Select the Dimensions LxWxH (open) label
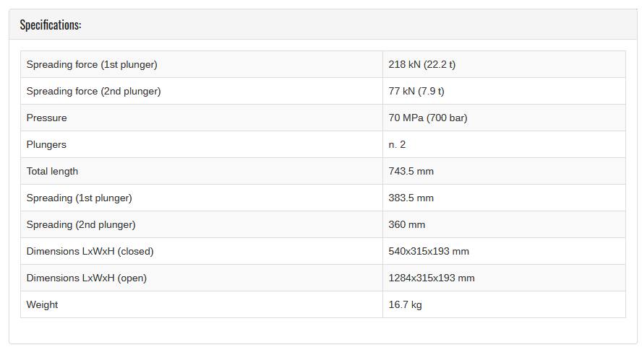The width and height of the screenshot is (642, 352). (x=86, y=278)
